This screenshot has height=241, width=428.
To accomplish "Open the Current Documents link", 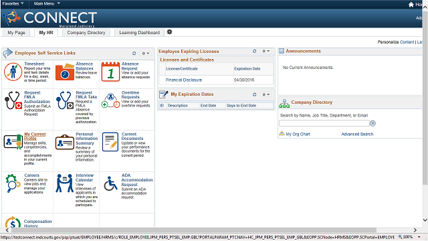I will click(x=132, y=137).
